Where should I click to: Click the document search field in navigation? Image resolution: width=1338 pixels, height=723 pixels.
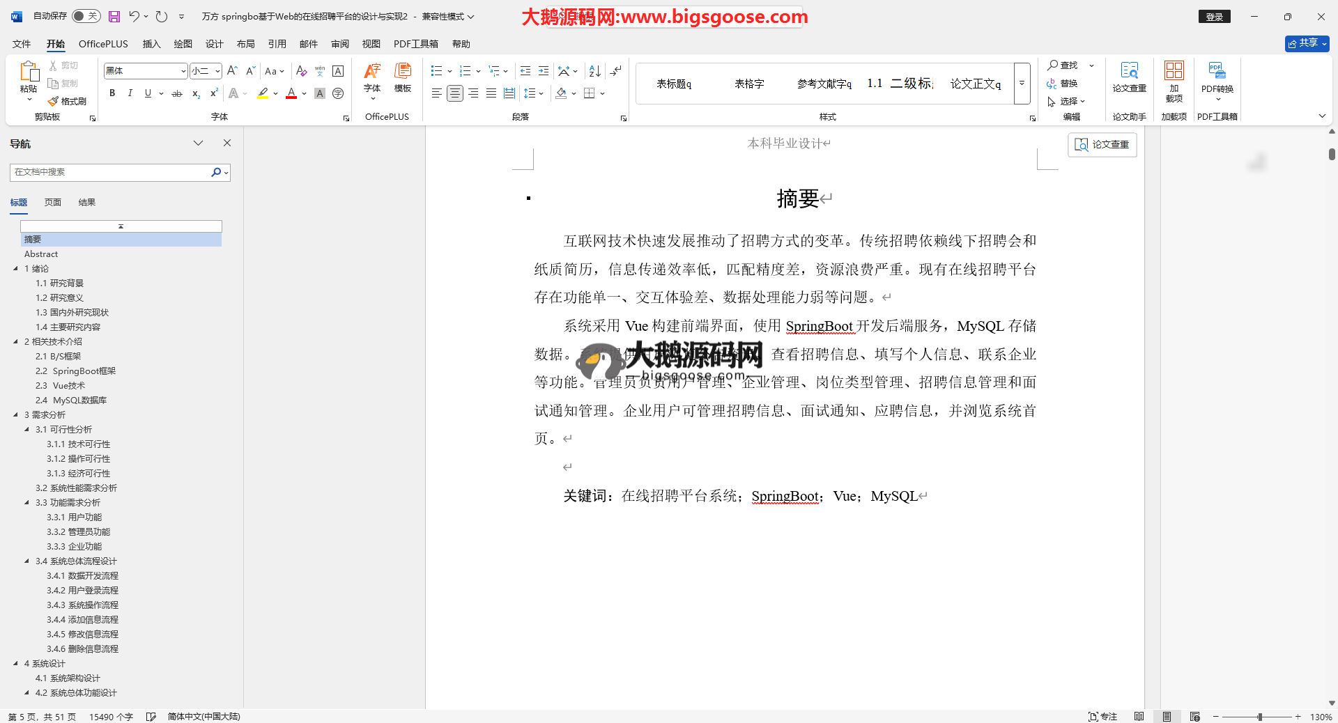(x=111, y=172)
